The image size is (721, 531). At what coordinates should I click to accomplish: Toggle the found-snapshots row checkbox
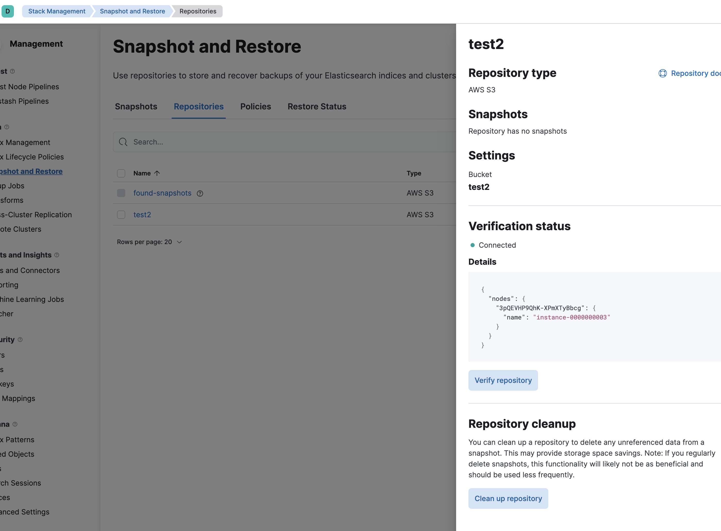pyautogui.click(x=121, y=193)
